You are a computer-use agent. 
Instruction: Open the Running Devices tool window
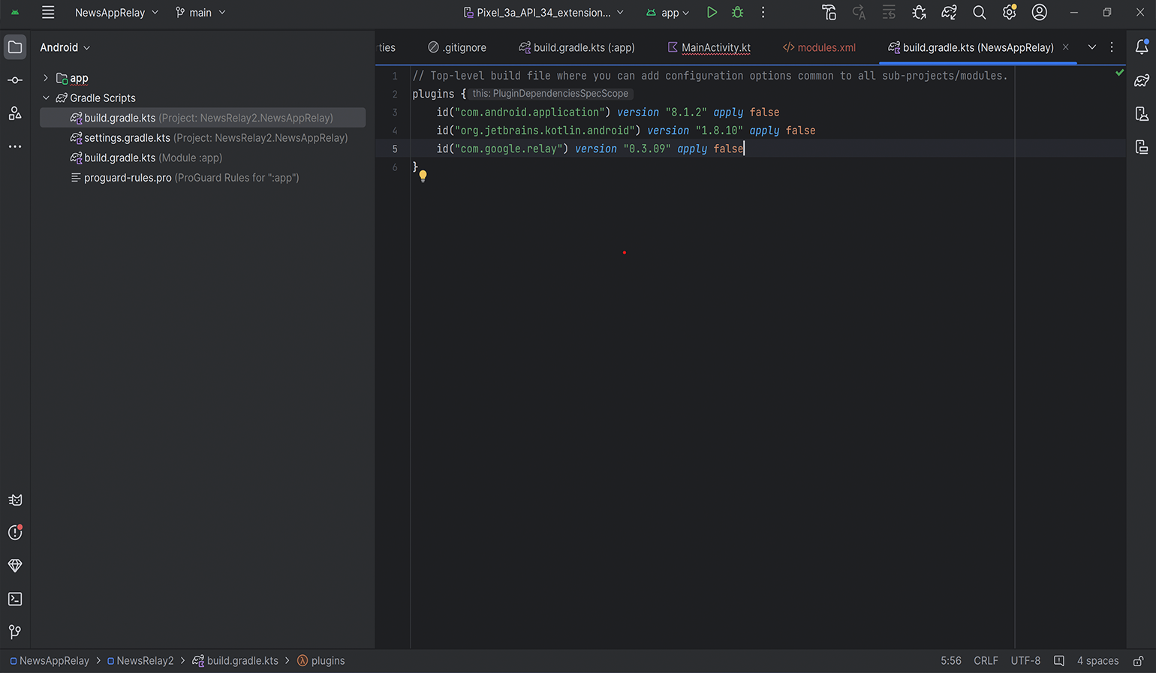pos(1142,146)
